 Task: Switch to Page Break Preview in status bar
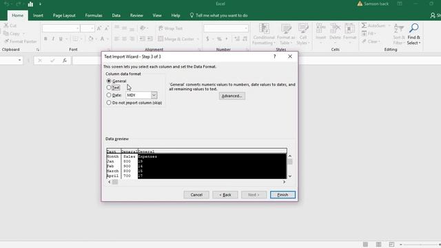click(x=391, y=244)
